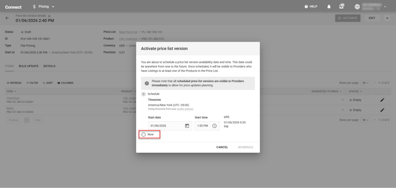
Task: Open the Rows per page dropdown at top
Action: point(365,83)
